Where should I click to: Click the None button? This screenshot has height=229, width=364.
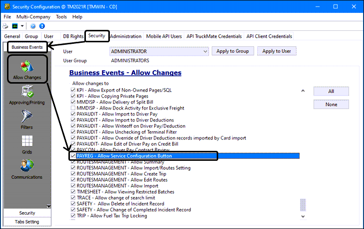[x=331, y=105]
